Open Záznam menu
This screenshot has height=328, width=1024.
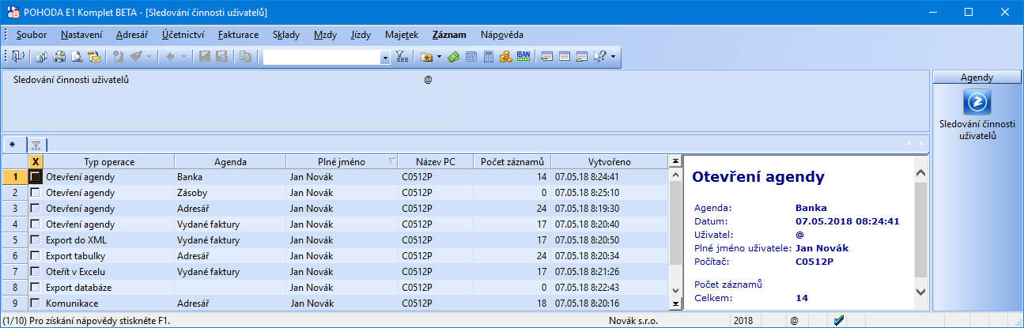(449, 35)
